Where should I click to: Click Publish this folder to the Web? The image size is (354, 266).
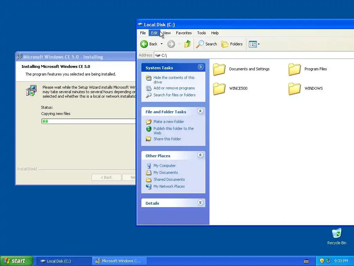point(174,131)
